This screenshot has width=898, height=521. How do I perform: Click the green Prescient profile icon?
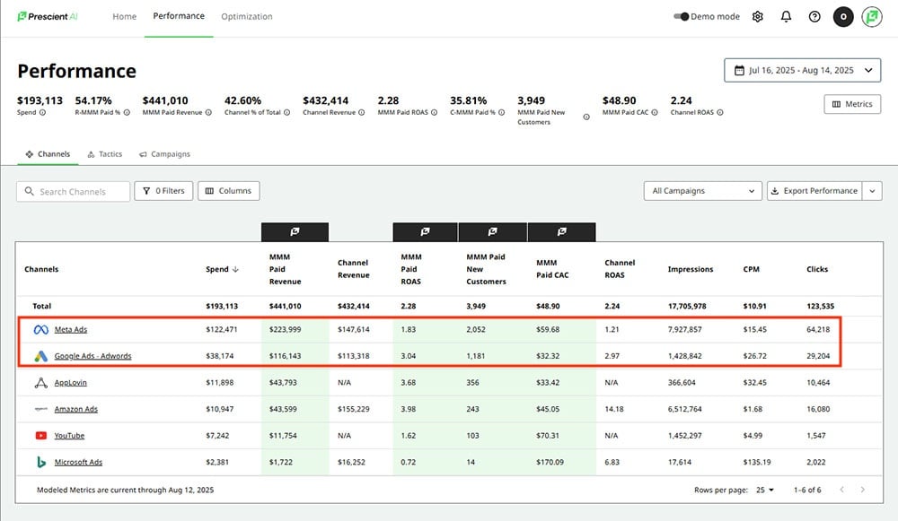coord(871,16)
